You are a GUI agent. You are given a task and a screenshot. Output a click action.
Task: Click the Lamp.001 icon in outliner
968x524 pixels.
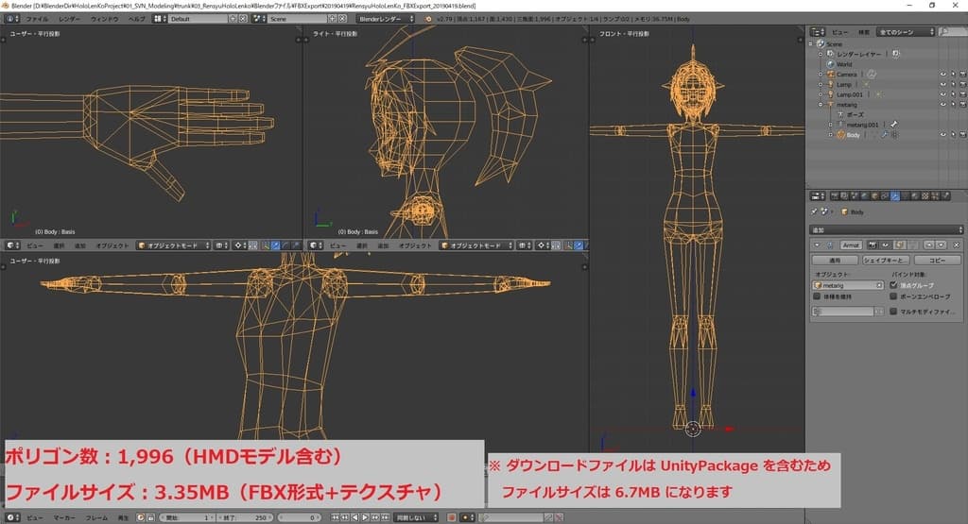(829, 94)
